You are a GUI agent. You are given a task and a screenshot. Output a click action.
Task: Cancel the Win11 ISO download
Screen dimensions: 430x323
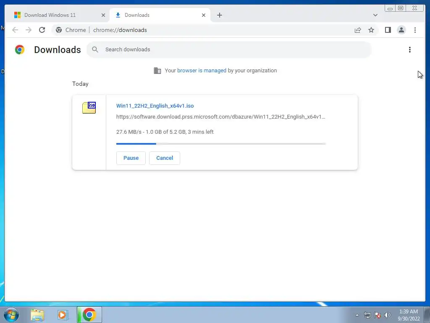pos(165,158)
